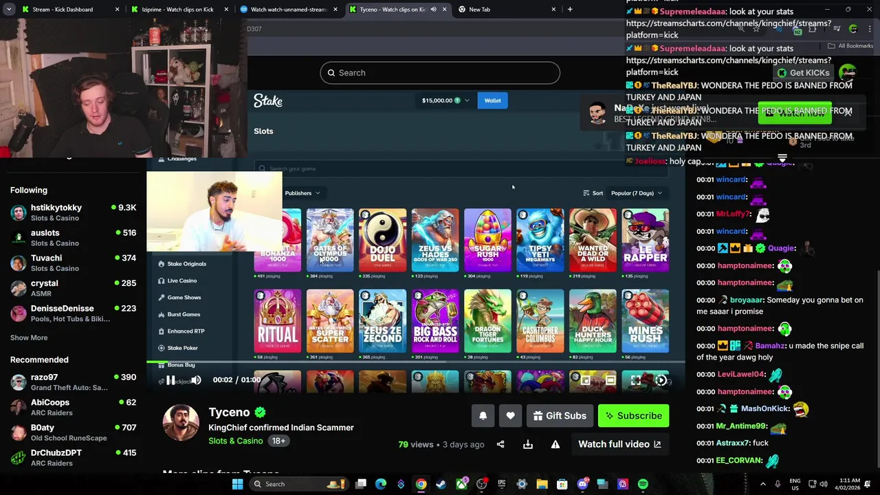880x495 pixels.
Task: Open Sort Popular (7 Days) dropdown
Action: [x=637, y=193]
